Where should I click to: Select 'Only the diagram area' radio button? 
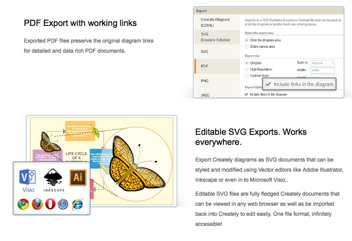pos(247,40)
